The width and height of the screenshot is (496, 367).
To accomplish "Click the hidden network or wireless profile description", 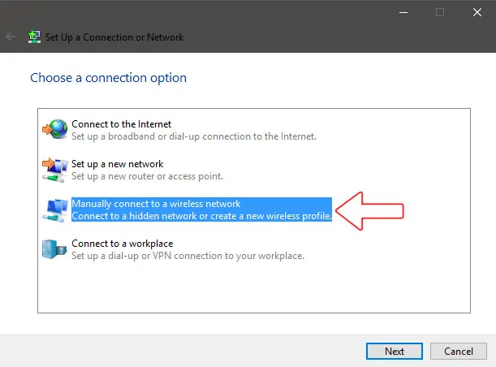I will coord(201,216).
